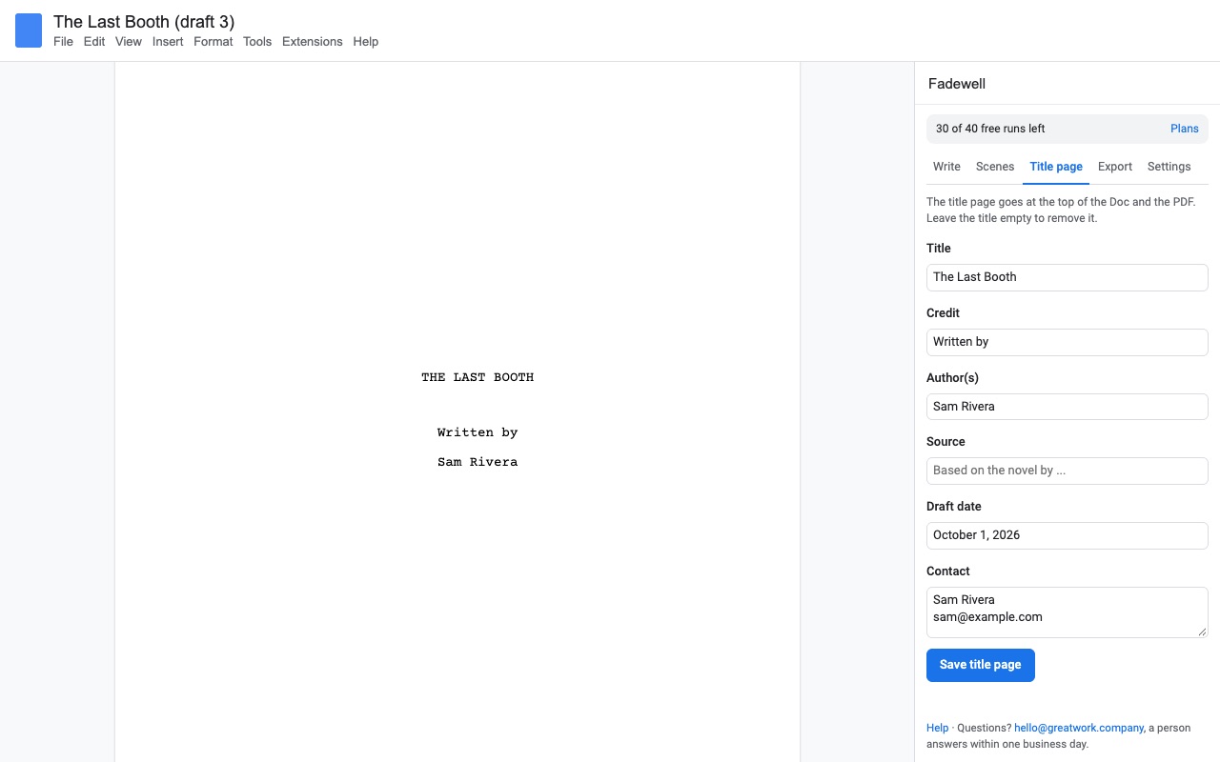
Task: Click the Draft date field
Action: coord(1067,535)
